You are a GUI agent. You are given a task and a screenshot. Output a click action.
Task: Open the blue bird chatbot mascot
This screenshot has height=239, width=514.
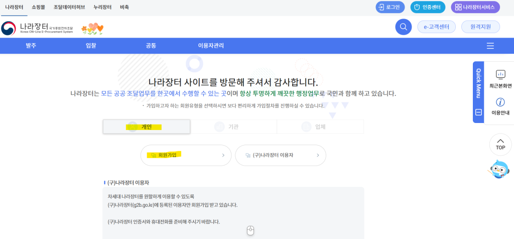click(498, 169)
